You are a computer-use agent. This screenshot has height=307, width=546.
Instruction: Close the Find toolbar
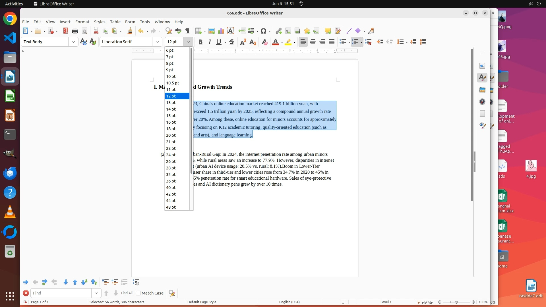click(x=26, y=293)
